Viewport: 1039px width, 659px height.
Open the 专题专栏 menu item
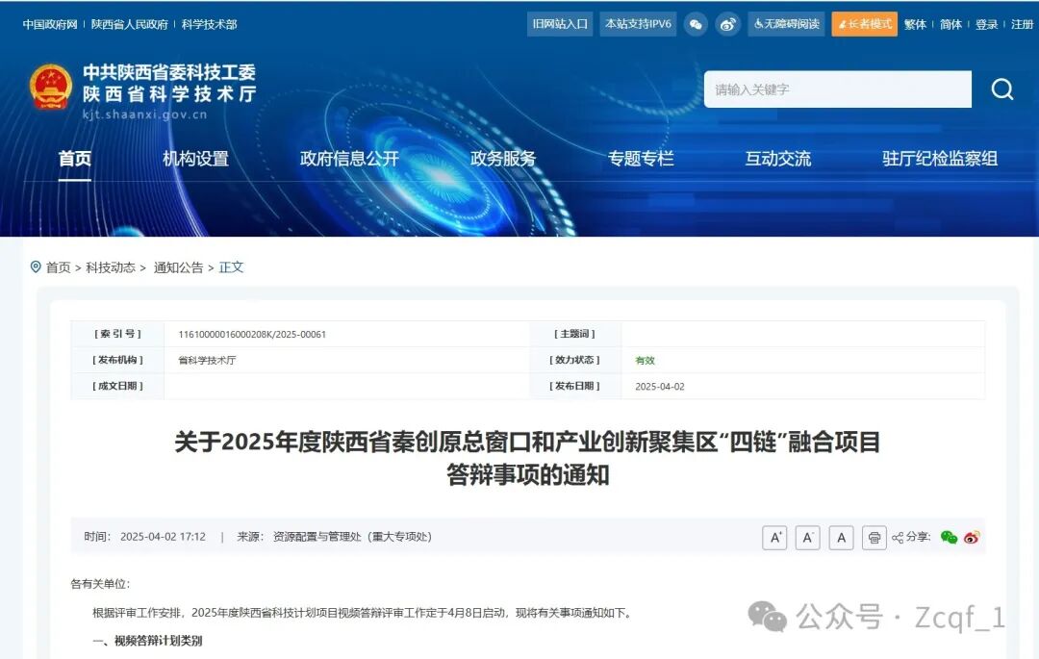coord(641,160)
